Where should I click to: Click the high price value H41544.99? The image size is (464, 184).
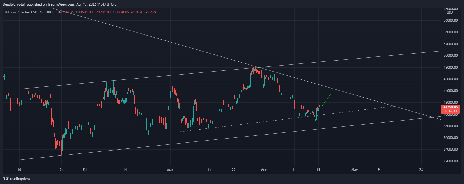point(84,12)
